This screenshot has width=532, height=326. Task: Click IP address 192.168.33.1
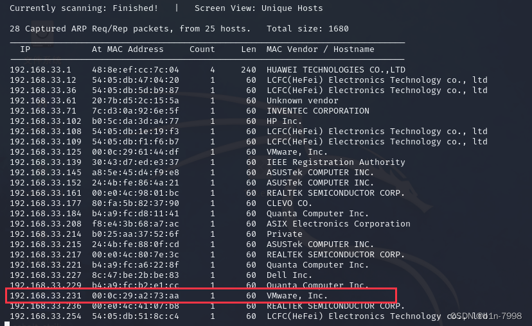(40, 70)
